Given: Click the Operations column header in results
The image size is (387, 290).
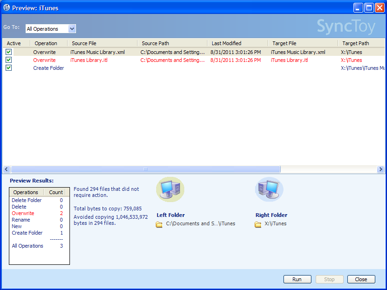Looking at the screenshot, I should coord(27,192).
